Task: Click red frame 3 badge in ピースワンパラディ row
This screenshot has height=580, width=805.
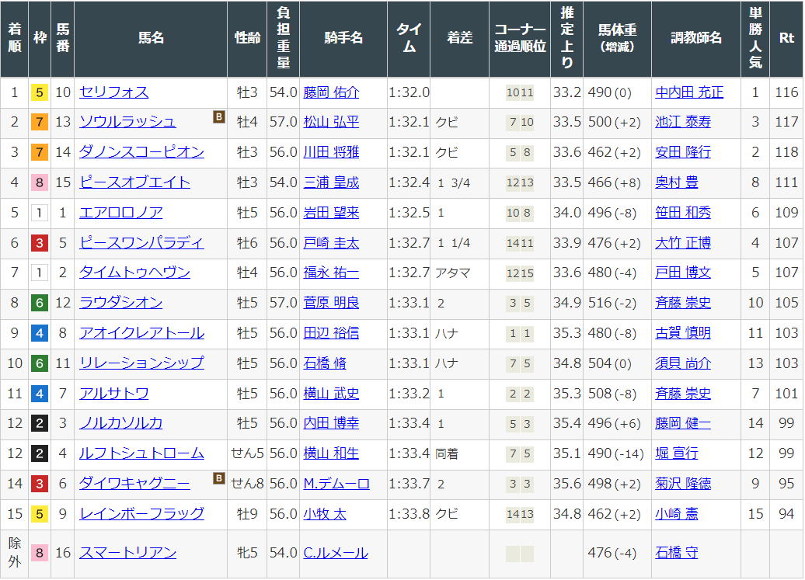Action: point(40,243)
